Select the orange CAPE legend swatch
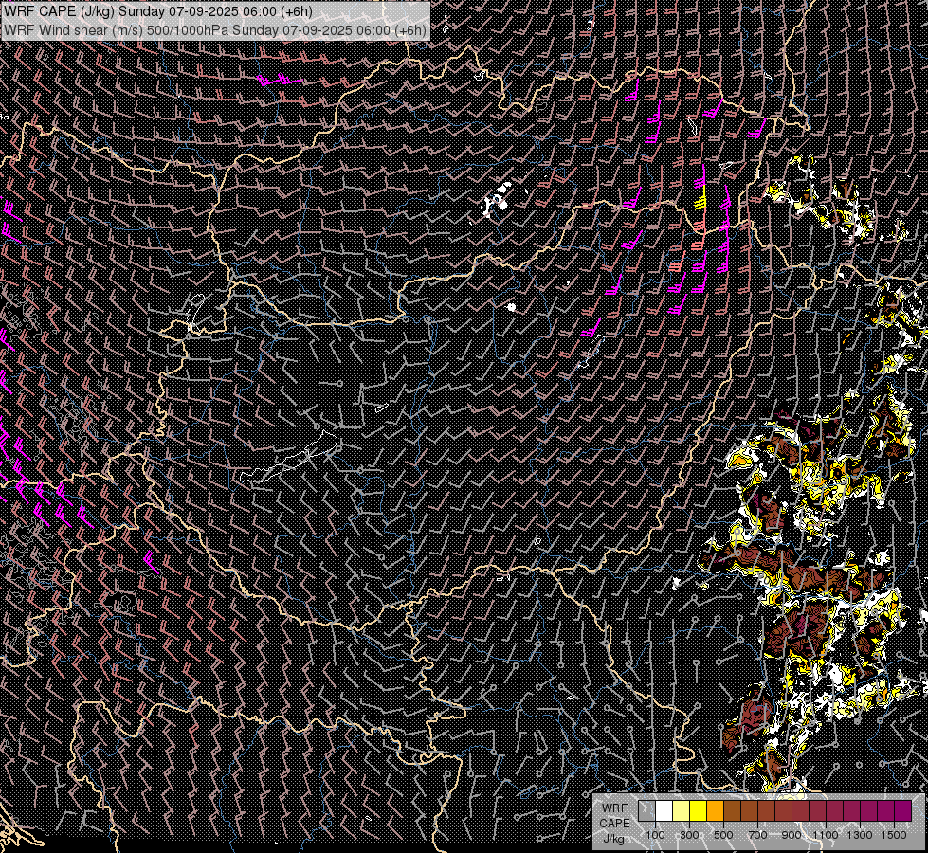Viewport: 928px width, 853px height. point(715,811)
